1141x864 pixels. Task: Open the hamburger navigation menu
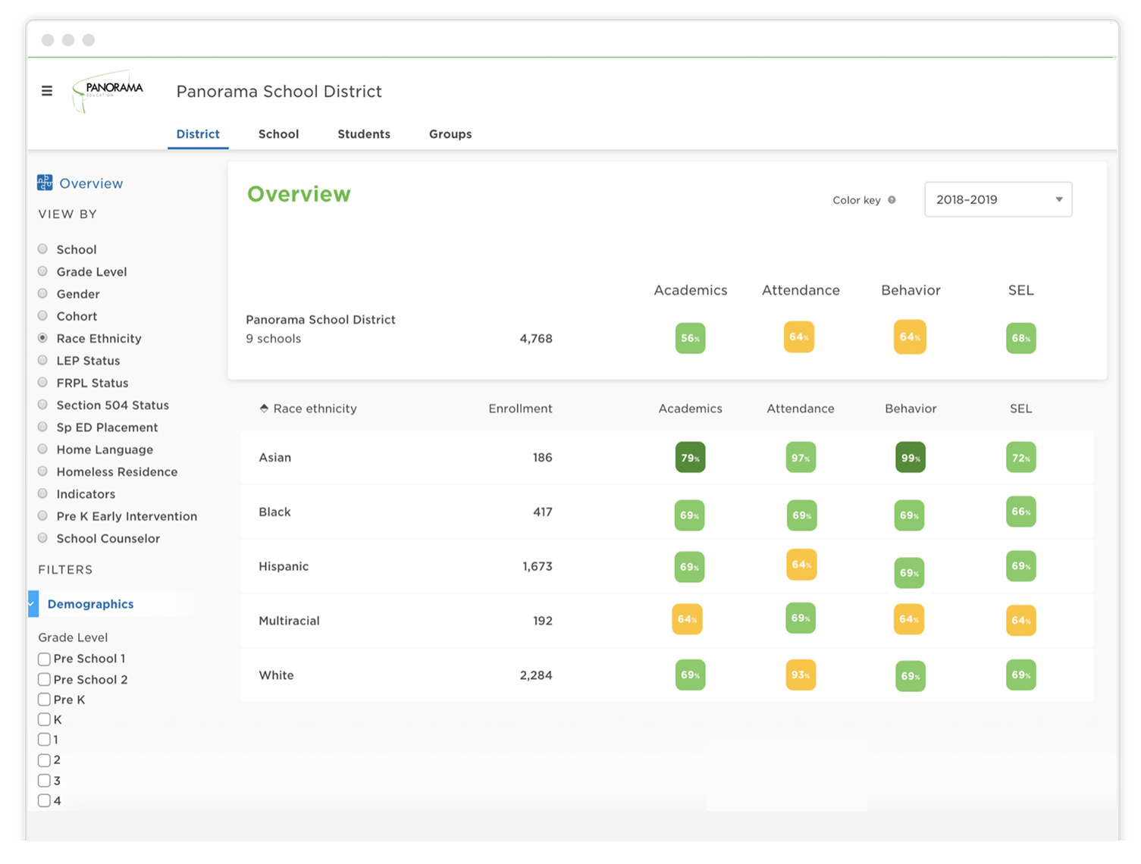point(46,90)
